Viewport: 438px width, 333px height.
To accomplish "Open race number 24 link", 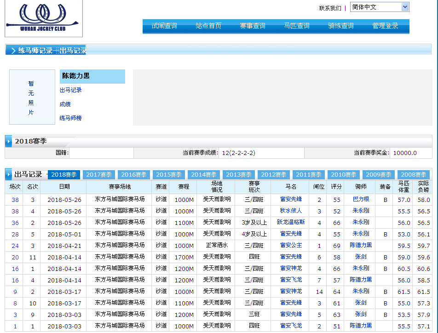I will (x=15, y=246).
